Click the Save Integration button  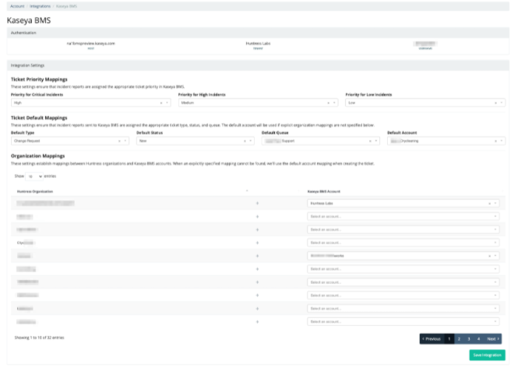tap(487, 355)
